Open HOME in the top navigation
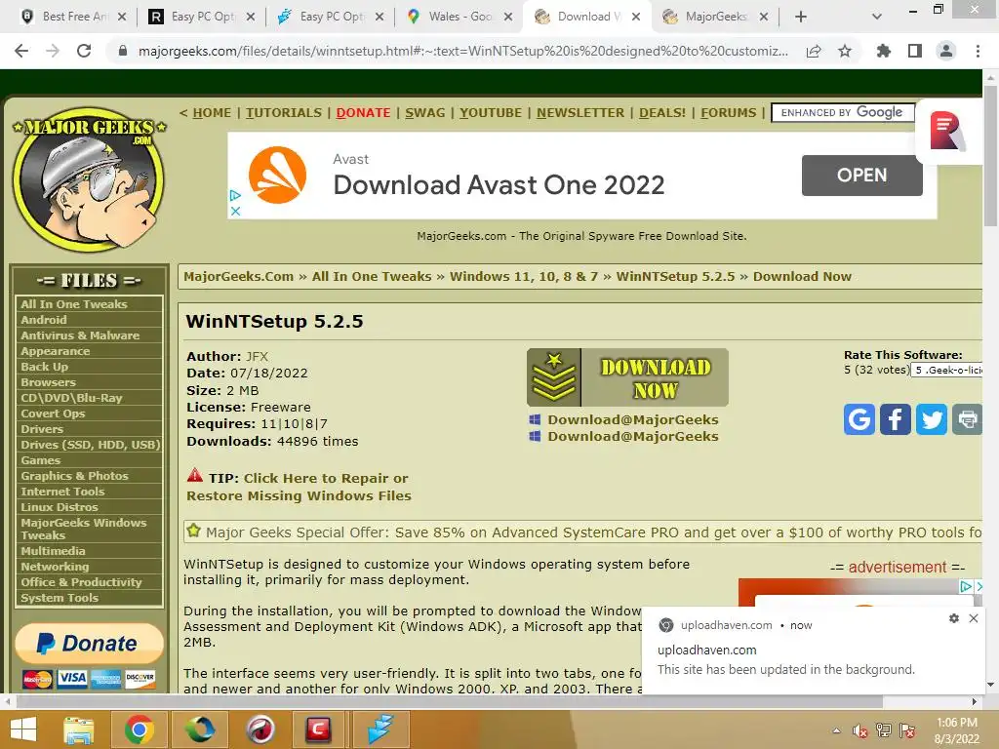 point(212,113)
